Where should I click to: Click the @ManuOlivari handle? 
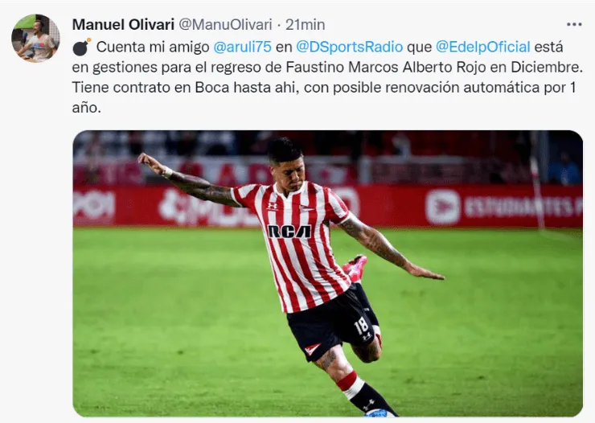[x=225, y=25]
